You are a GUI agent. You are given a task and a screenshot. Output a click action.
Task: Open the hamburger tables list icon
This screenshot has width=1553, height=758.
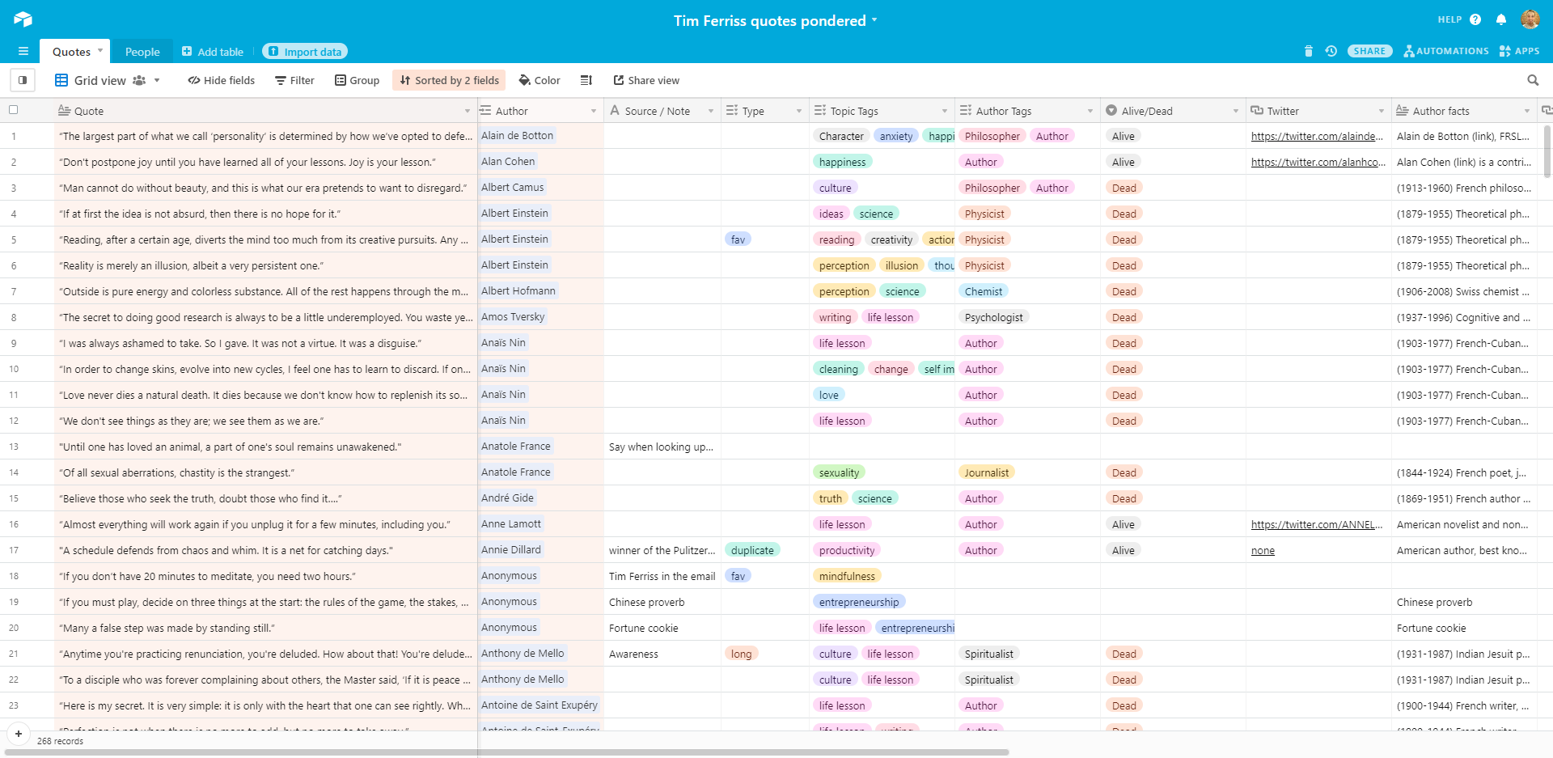click(23, 51)
